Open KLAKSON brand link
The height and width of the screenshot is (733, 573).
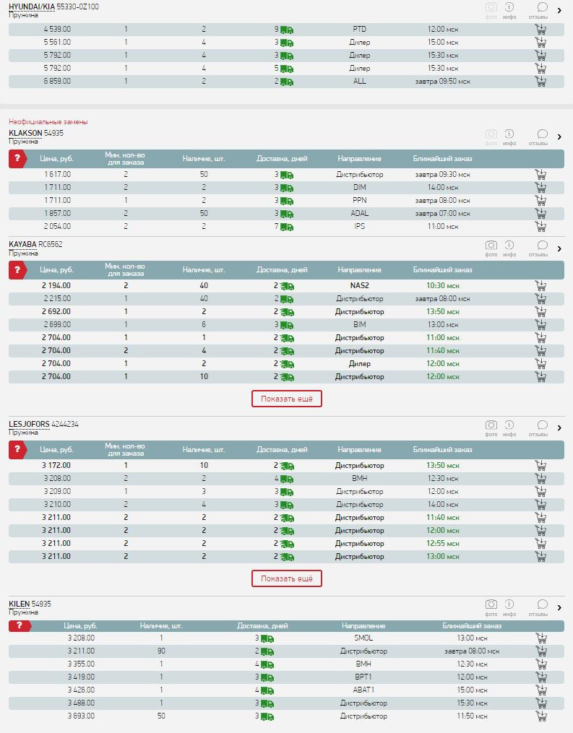25,133
